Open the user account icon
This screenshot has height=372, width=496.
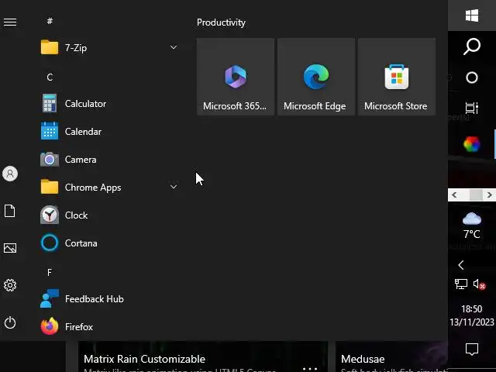pos(10,174)
